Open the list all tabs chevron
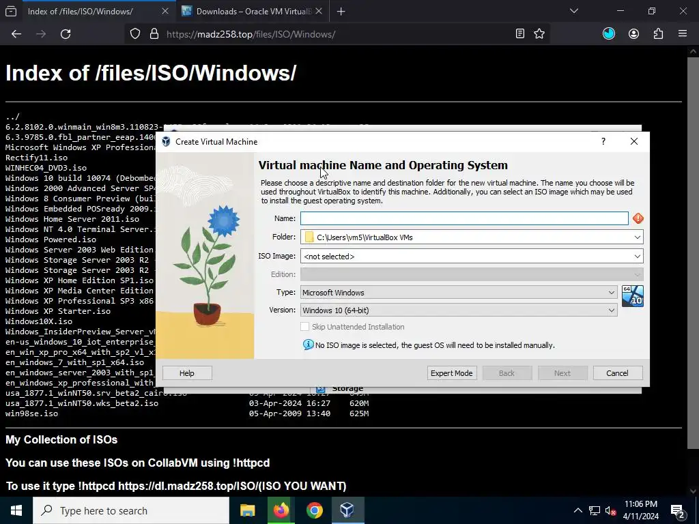Image resolution: width=699 pixels, height=524 pixels. tap(573, 11)
